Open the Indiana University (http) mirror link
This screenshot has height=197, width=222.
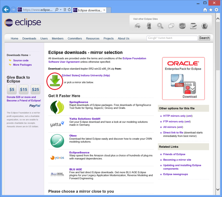pyautogui.click(x=86, y=75)
